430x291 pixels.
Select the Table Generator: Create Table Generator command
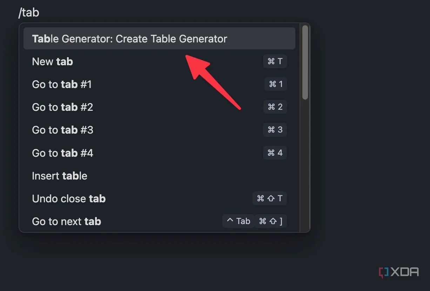(130, 39)
